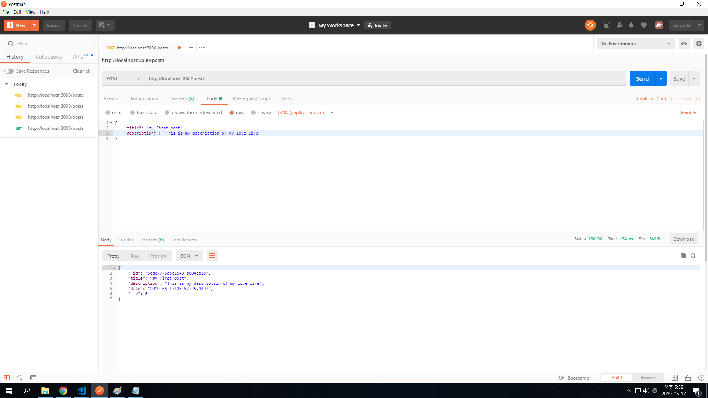Image resolution: width=708 pixels, height=398 pixels.
Task: Open the request Headers (9) tab
Action: pyautogui.click(x=181, y=98)
